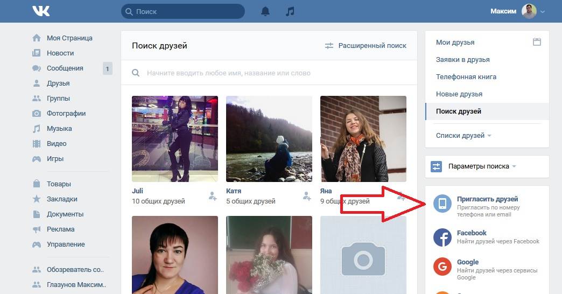Image resolution: width=562 pixels, height=294 pixels.
Task: Open the music player note icon
Action: click(x=290, y=11)
